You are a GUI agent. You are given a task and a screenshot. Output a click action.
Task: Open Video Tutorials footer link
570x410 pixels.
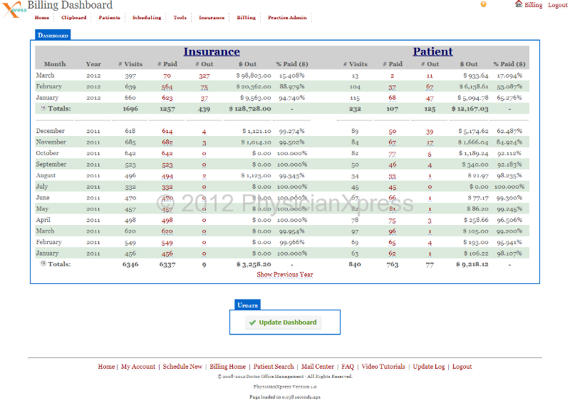click(x=383, y=367)
